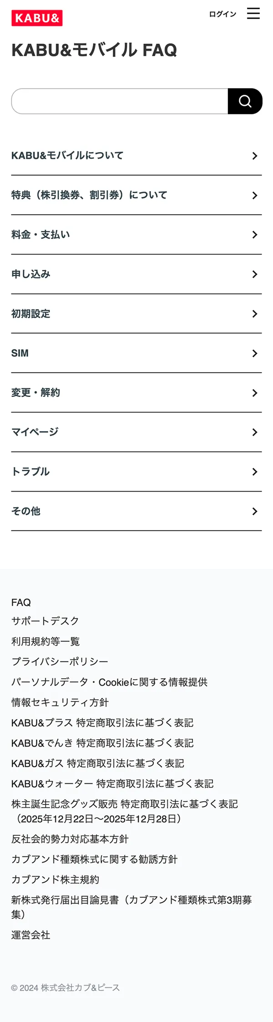Image resolution: width=273 pixels, height=1022 pixels.
Task: Click the chevron beside トラブル
Action: (x=254, y=472)
